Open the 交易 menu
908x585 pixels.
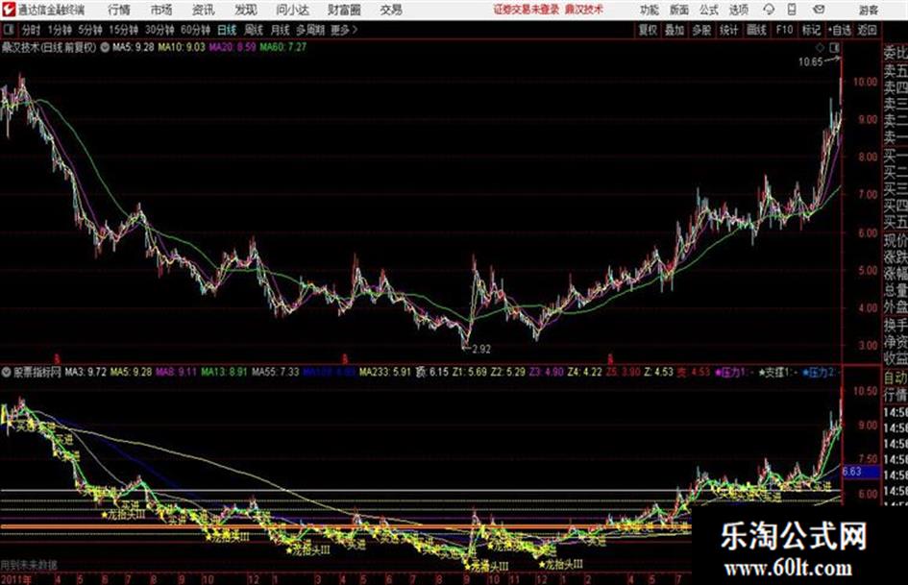tap(391, 10)
